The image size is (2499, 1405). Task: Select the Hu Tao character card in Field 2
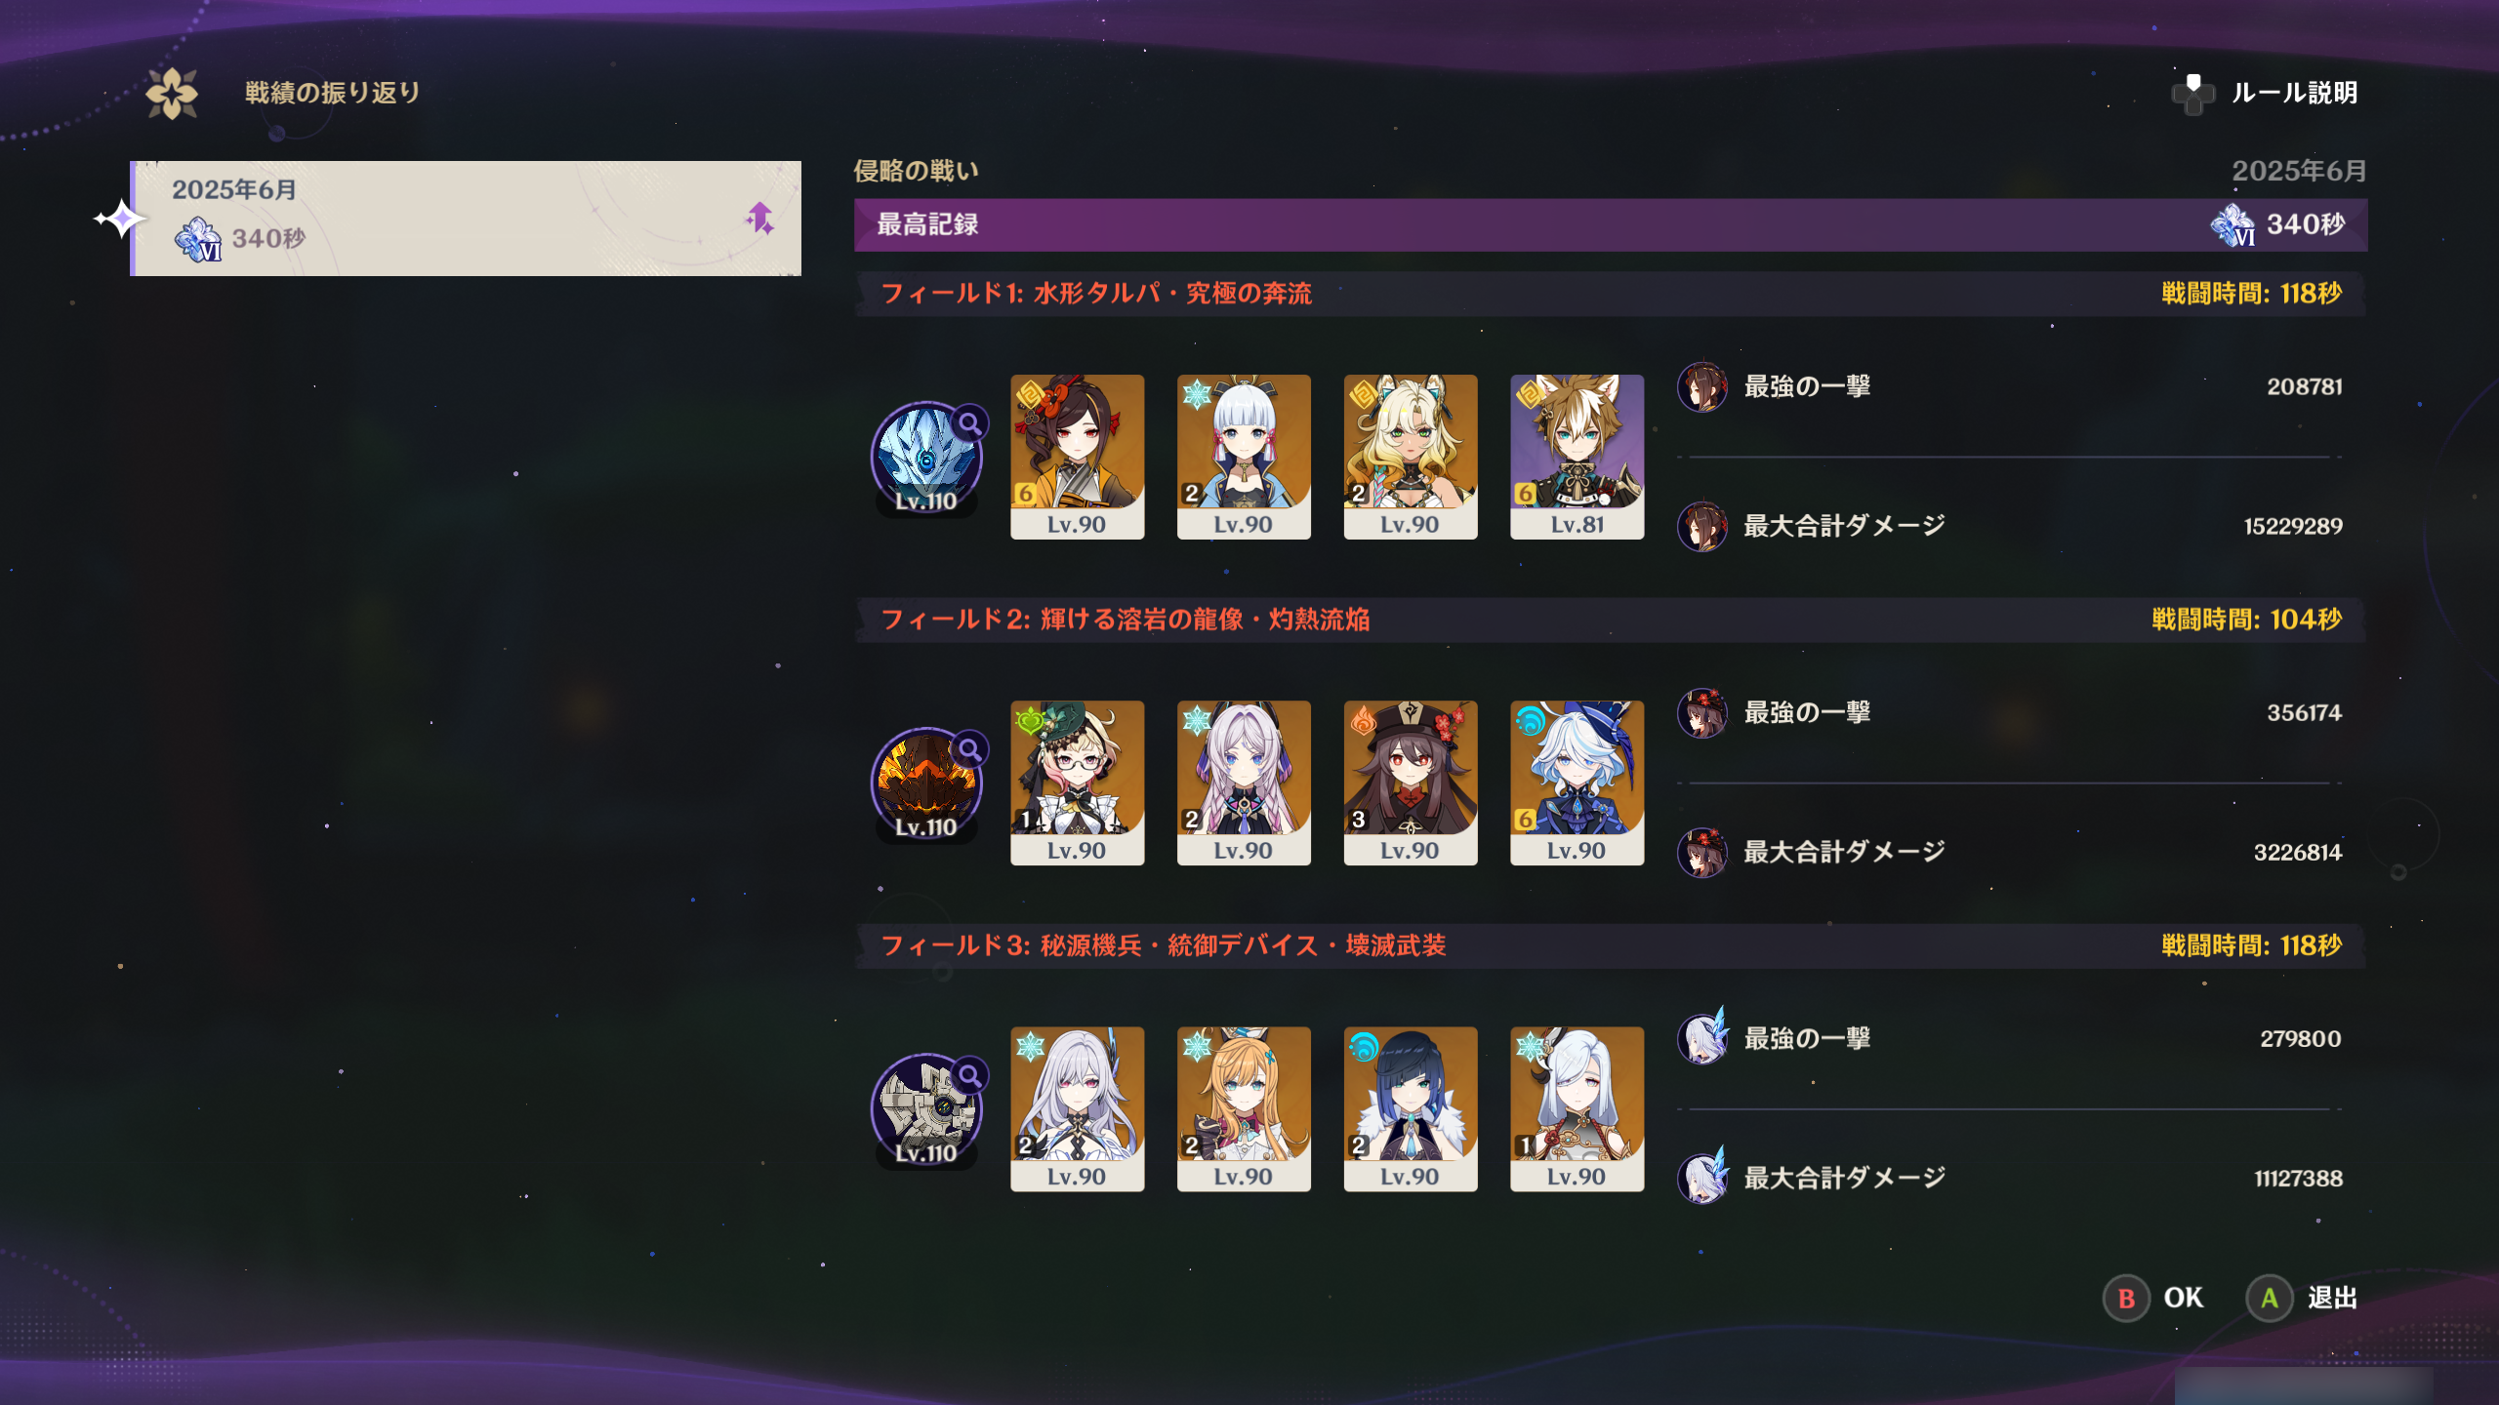[1410, 783]
